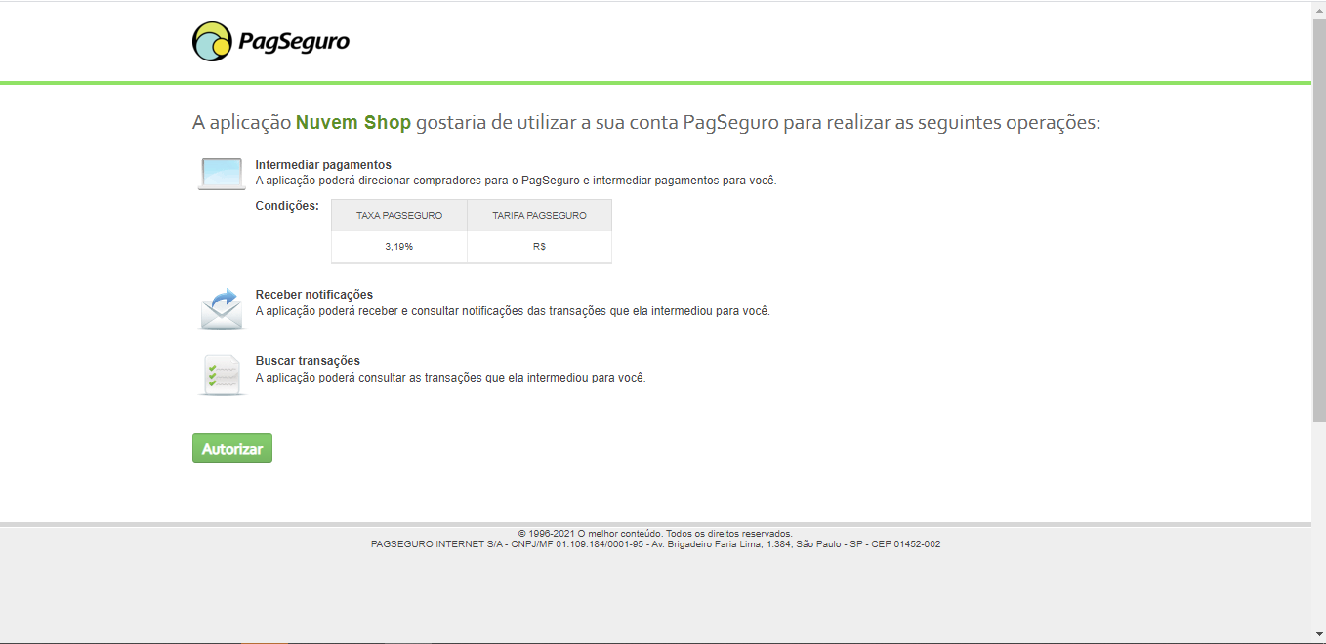
Task: Click the scrollbar down arrow
Action: click(1318, 635)
